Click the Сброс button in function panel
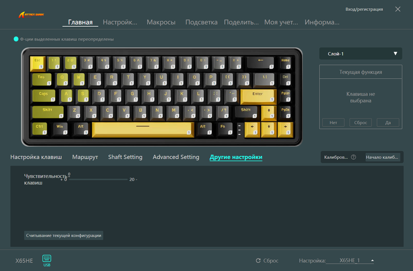 [361, 123]
